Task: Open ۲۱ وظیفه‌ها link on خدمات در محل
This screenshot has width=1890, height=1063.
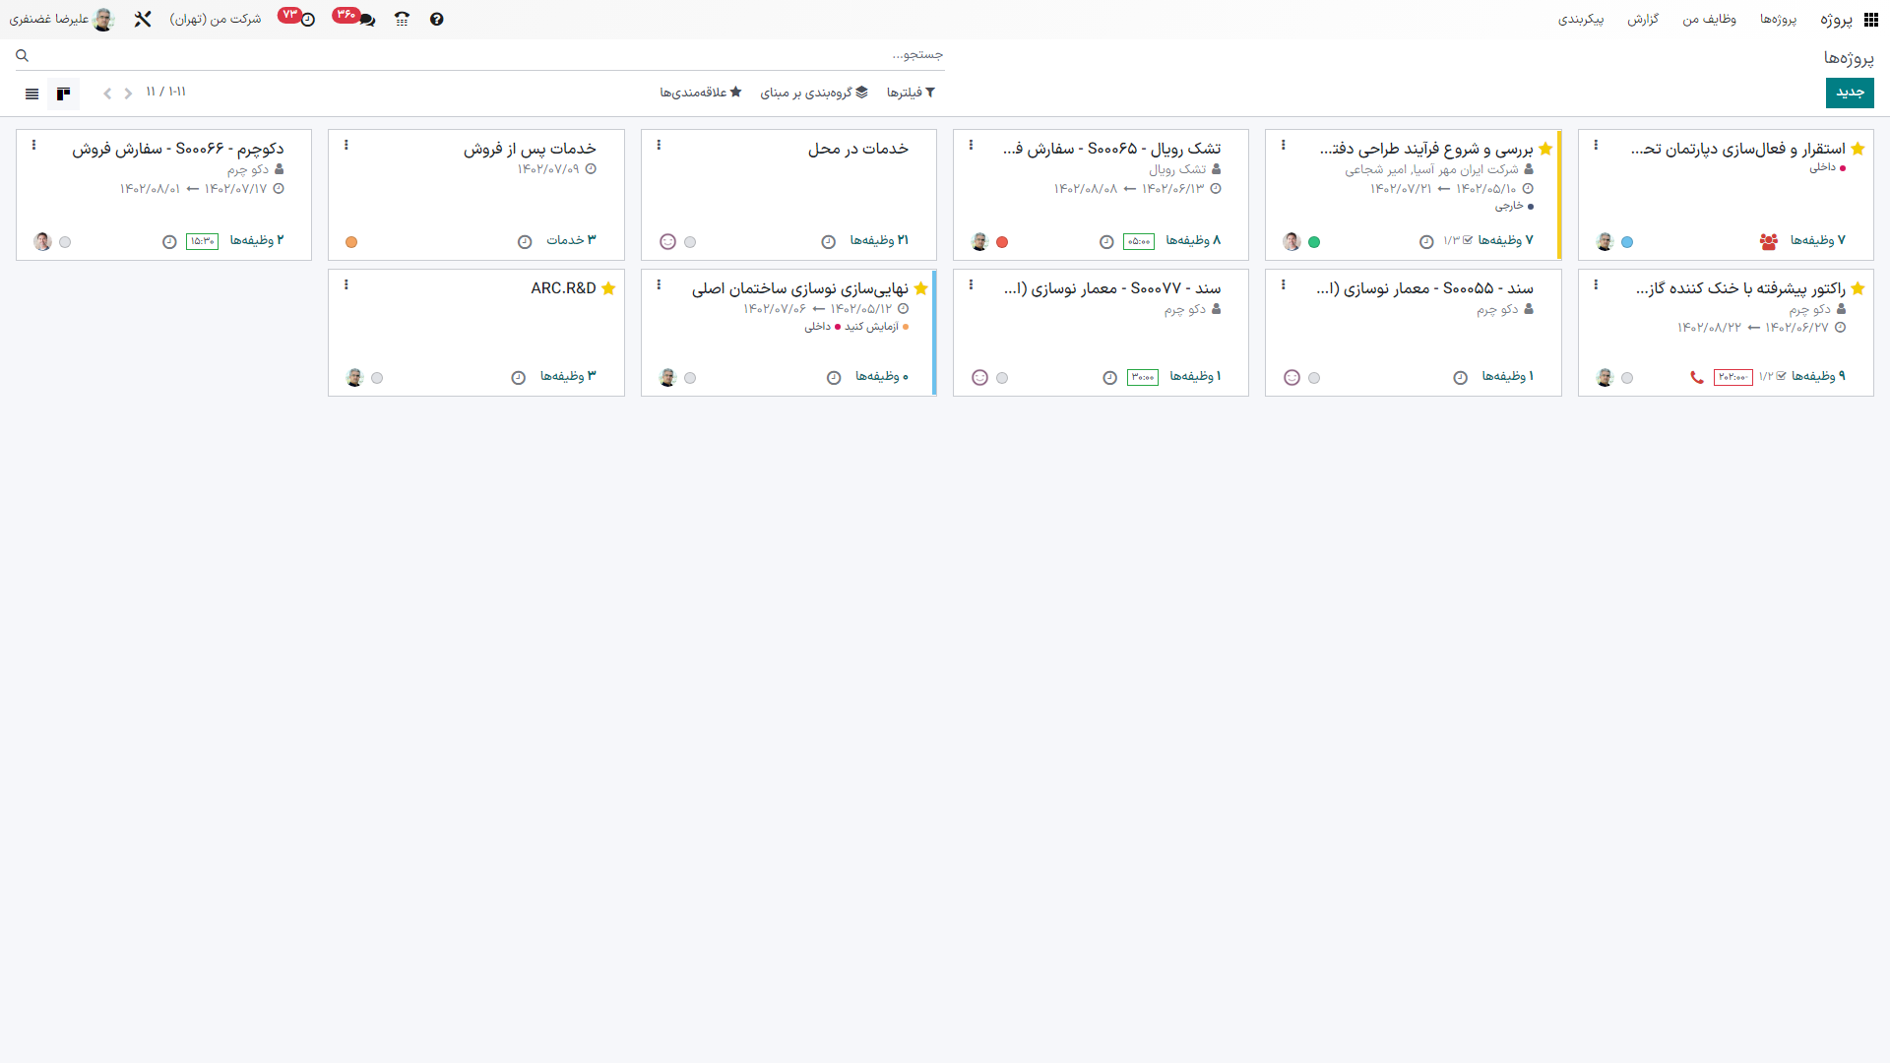Action: pos(878,240)
